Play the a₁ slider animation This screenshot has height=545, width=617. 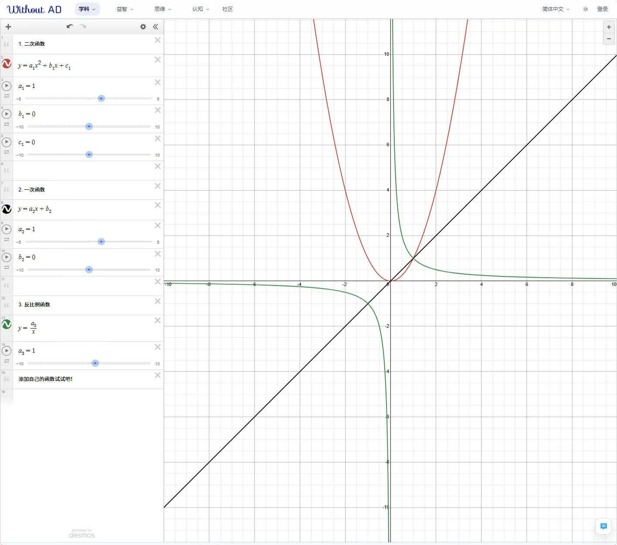coord(7,86)
